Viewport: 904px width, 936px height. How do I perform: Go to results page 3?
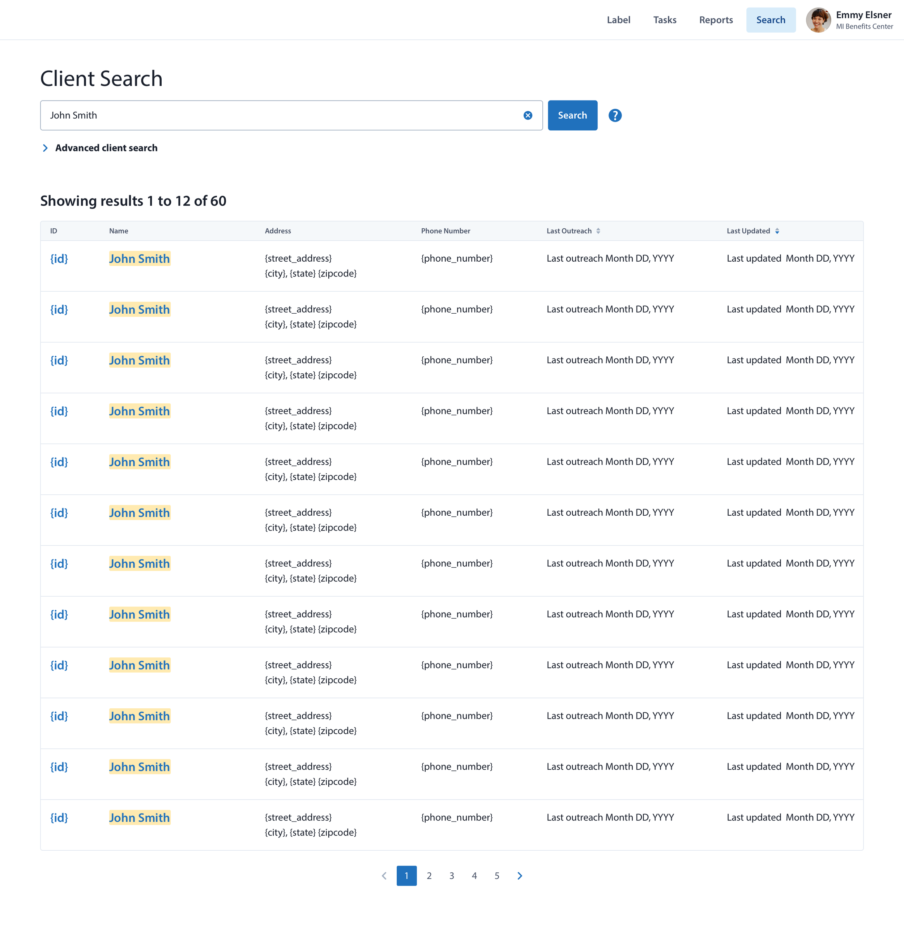click(452, 876)
